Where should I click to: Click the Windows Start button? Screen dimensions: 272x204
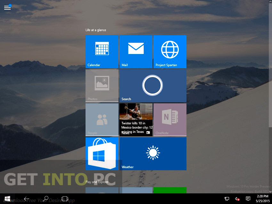(7, 199)
